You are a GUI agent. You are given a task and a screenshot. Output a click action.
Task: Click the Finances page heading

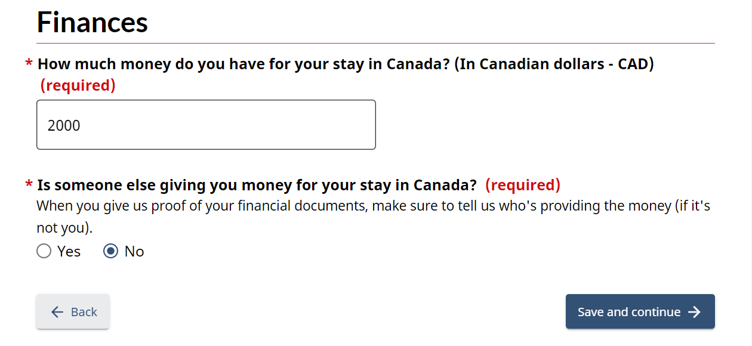click(93, 23)
